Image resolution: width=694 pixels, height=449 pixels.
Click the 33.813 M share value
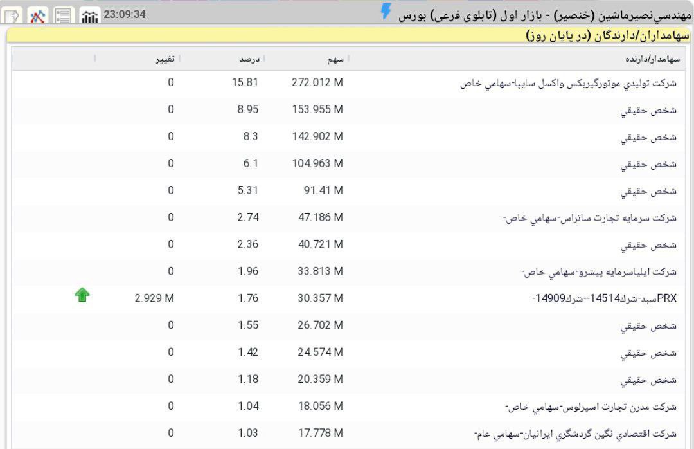pyautogui.click(x=320, y=271)
